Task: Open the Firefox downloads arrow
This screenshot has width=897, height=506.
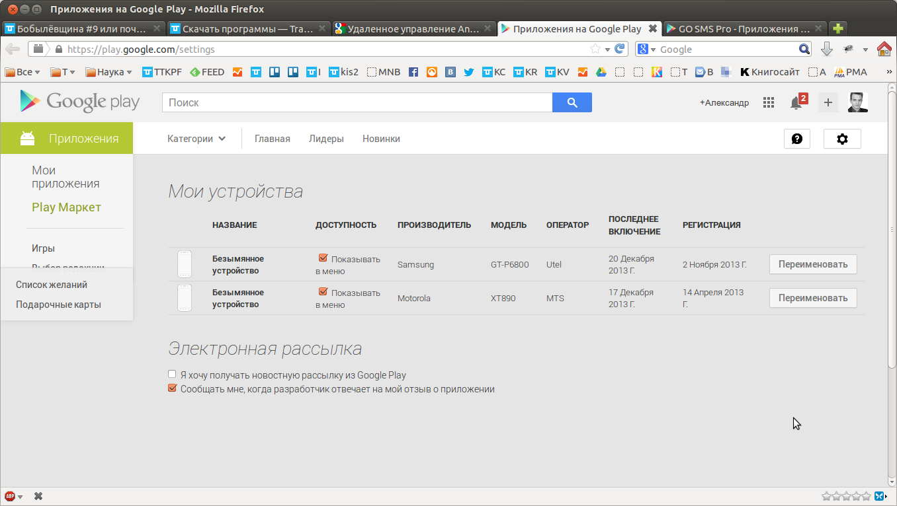Action: pos(826,49)
